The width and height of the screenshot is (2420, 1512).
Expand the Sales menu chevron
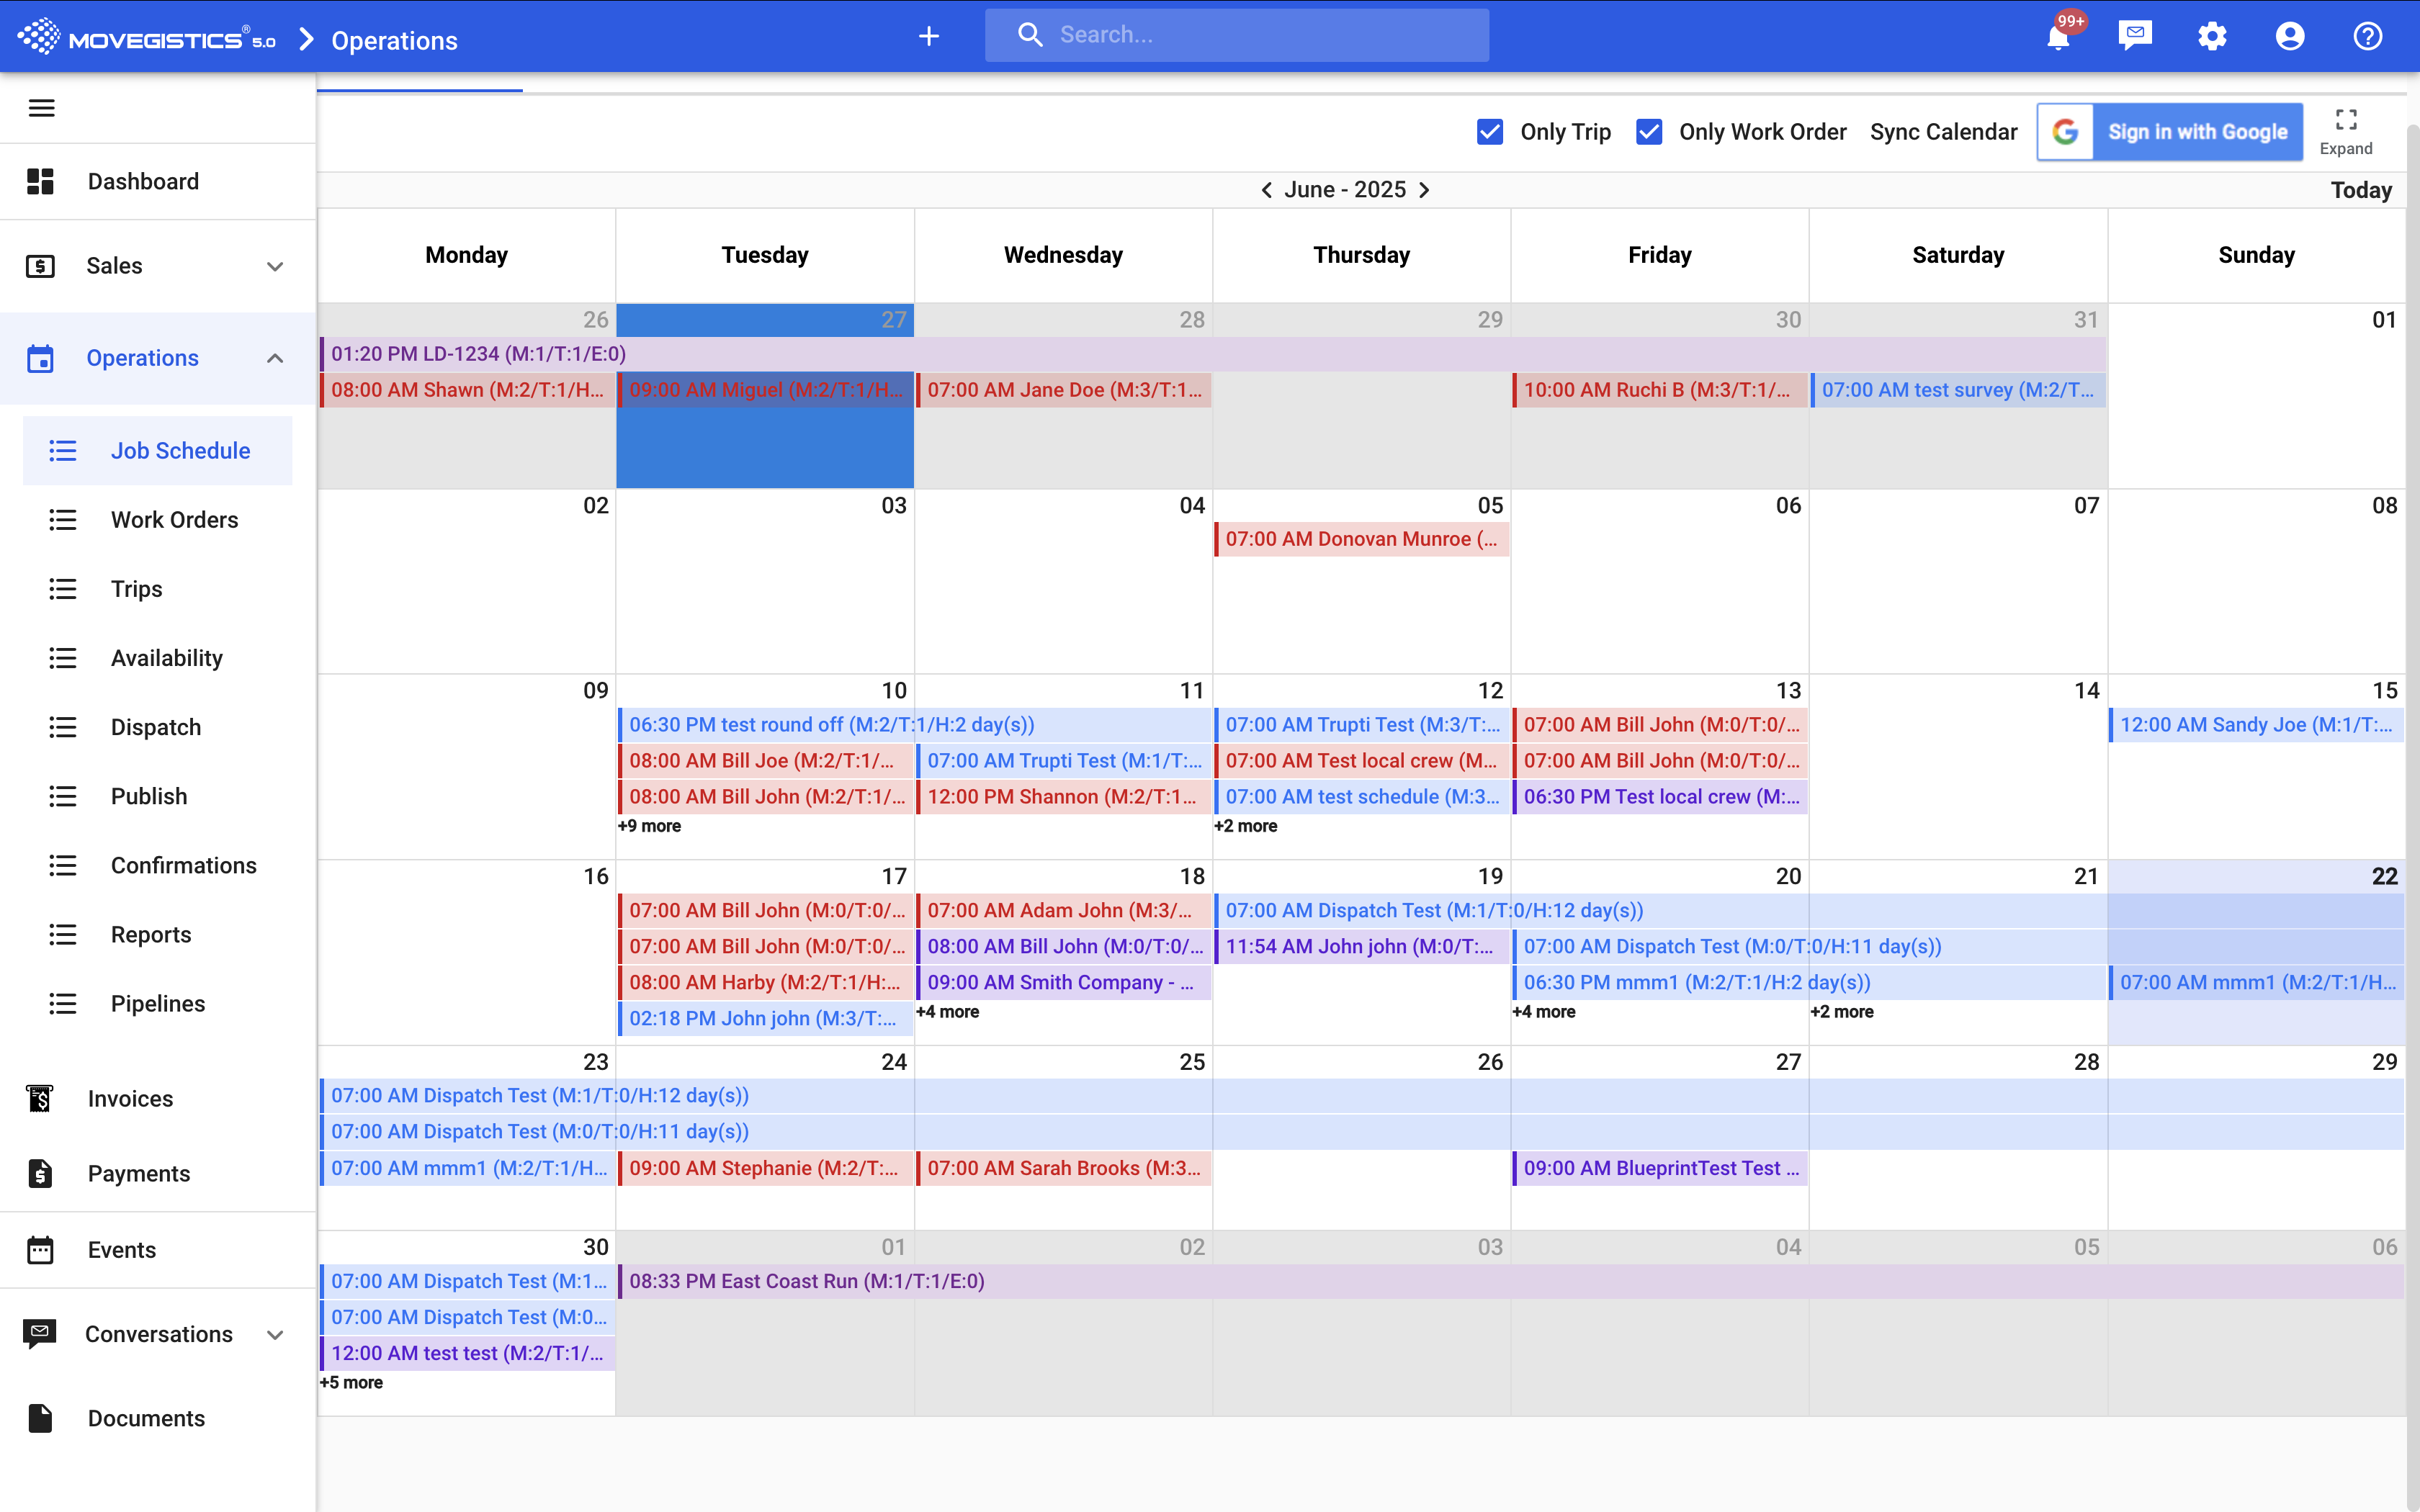click(x=275, y=266)
